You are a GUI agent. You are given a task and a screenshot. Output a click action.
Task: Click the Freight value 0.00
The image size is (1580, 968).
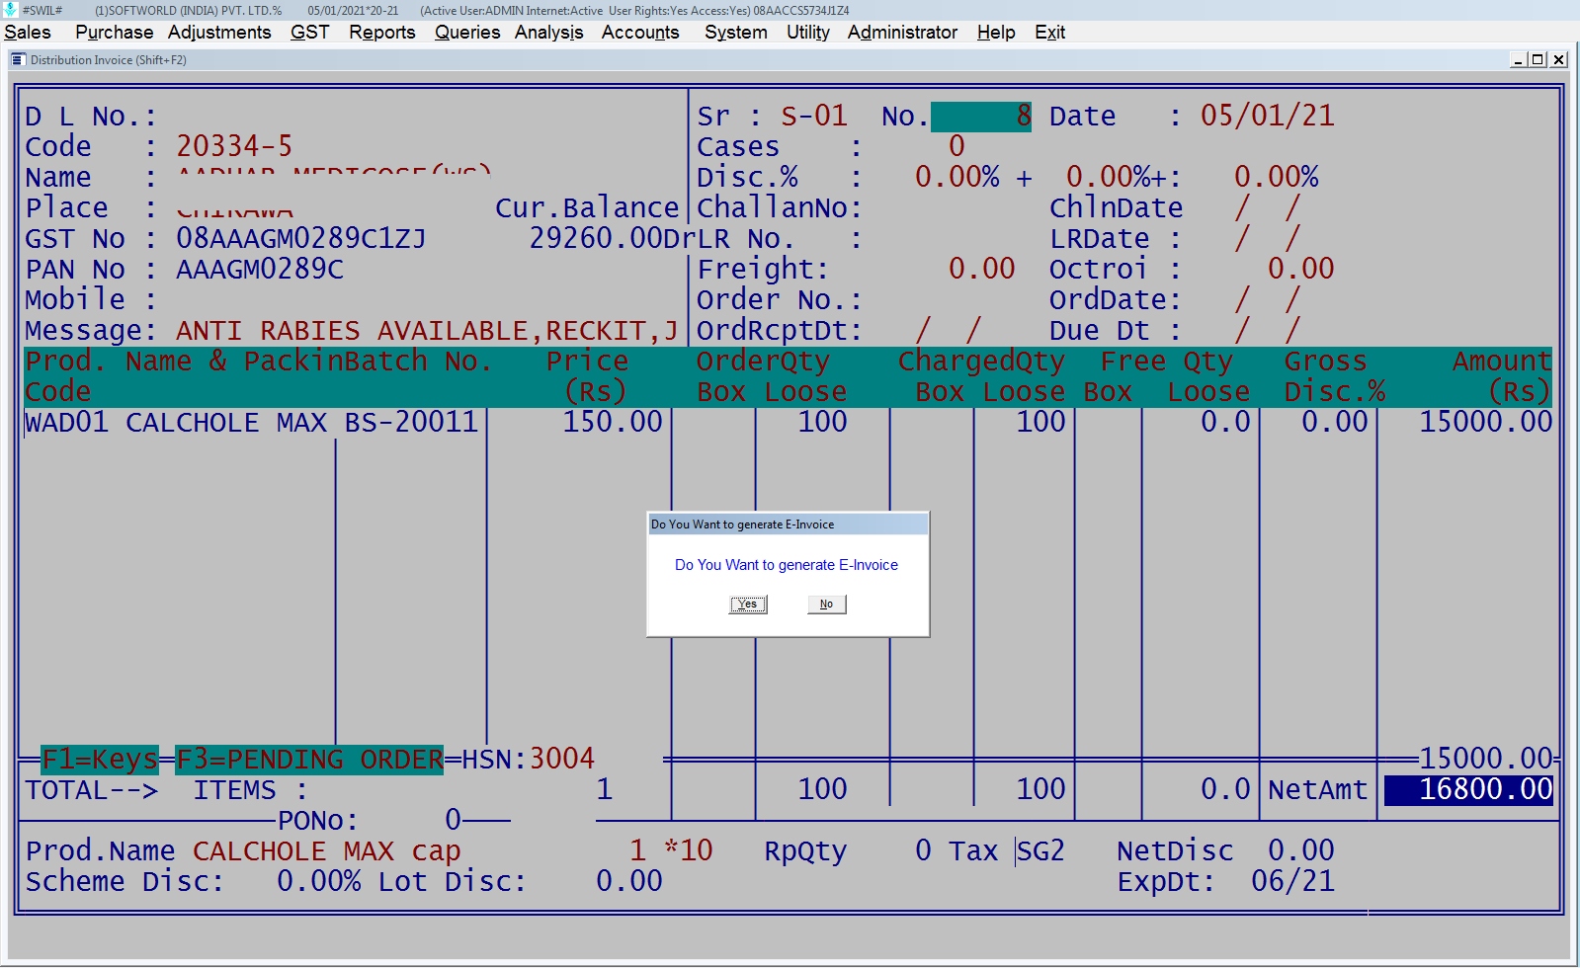[x=981, y=270]
